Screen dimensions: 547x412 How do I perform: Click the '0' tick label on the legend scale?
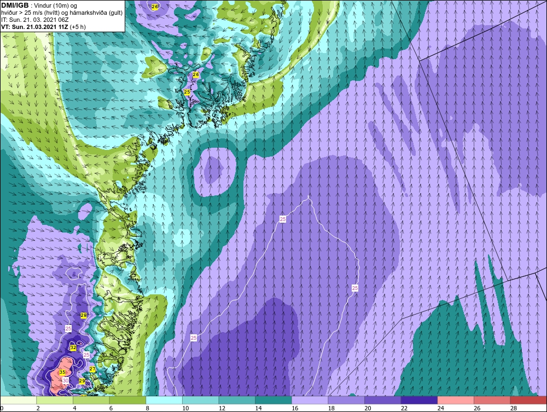(x=2, y=408)
